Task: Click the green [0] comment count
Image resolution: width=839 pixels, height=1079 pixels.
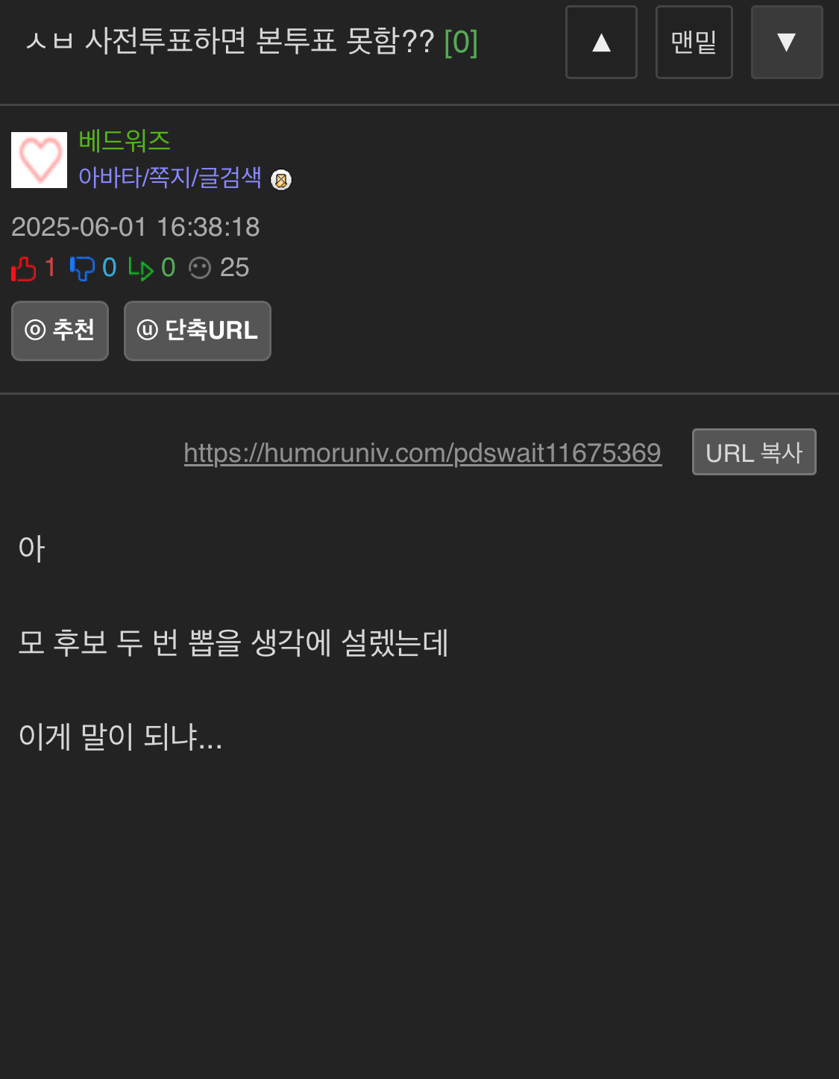Action: pos(461,42)
